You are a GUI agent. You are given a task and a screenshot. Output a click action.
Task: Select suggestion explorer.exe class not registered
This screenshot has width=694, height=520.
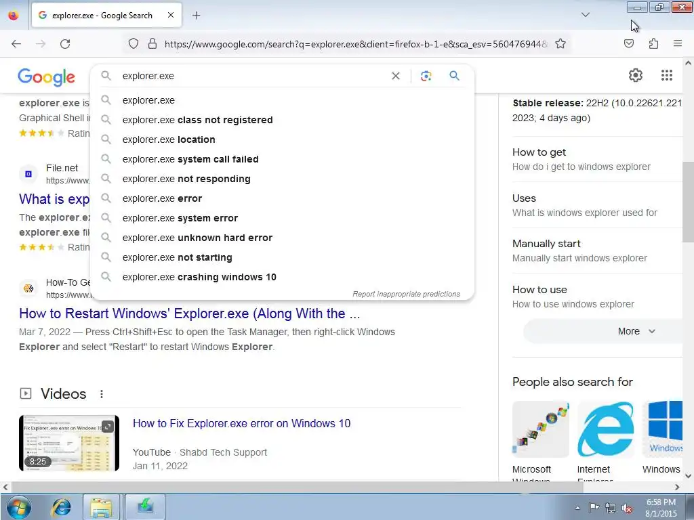pos(282,120)
